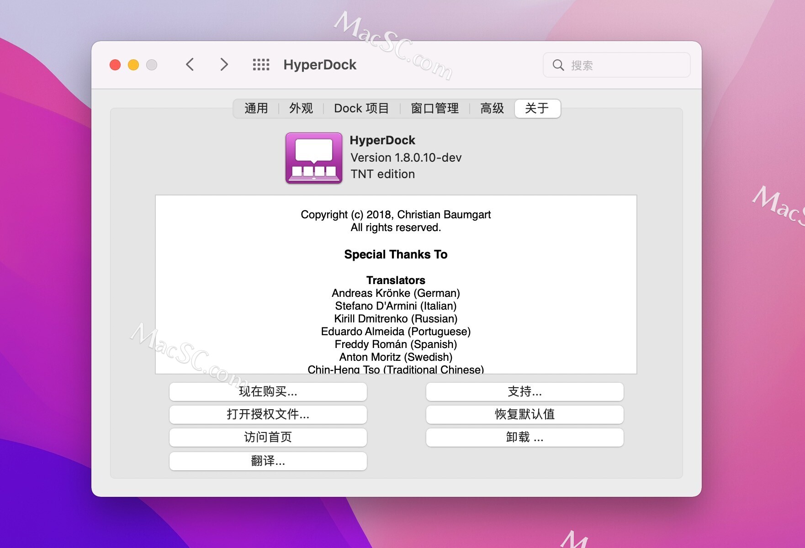Viewport: 805px width, 548px height.
Task: Click the Translators heading
Action: (x=396, y=280)
